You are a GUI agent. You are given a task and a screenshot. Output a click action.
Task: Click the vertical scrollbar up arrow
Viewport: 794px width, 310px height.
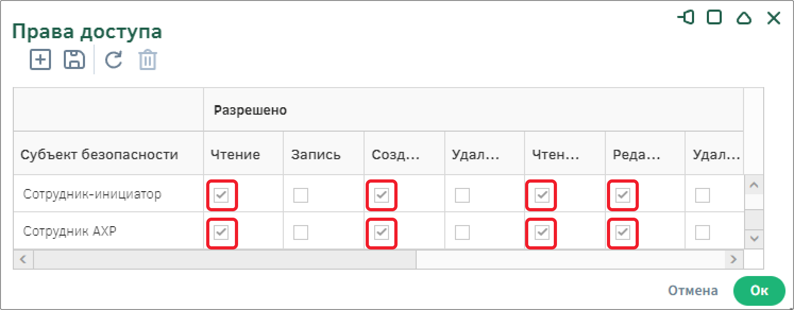tap(754, 185)
